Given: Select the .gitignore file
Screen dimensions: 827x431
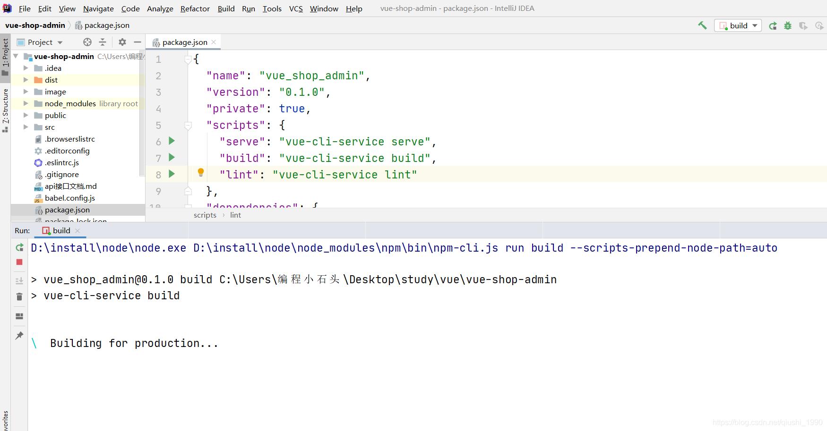Looking at the screenshot, I should point(62,174).
